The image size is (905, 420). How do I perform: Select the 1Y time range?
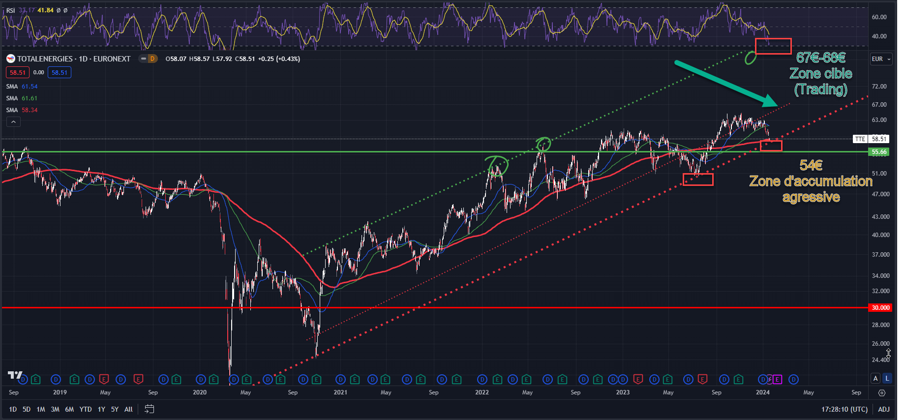coord(101,409)
